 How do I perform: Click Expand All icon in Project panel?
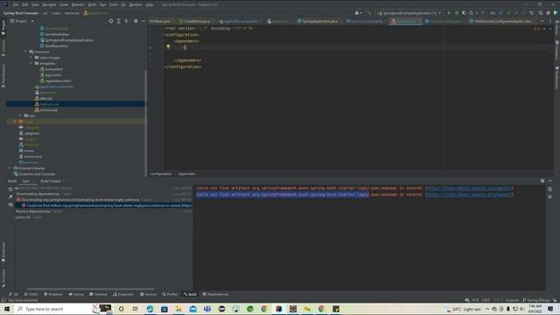[119, 21]
